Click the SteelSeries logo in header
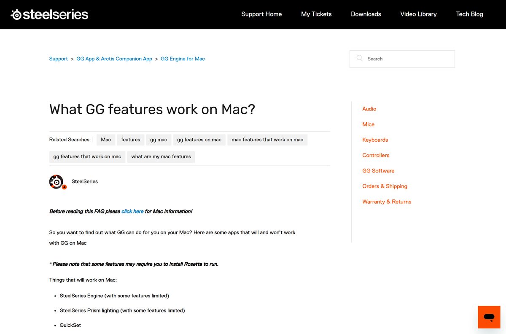The image size is (506, 334). [x=49, y=14]
